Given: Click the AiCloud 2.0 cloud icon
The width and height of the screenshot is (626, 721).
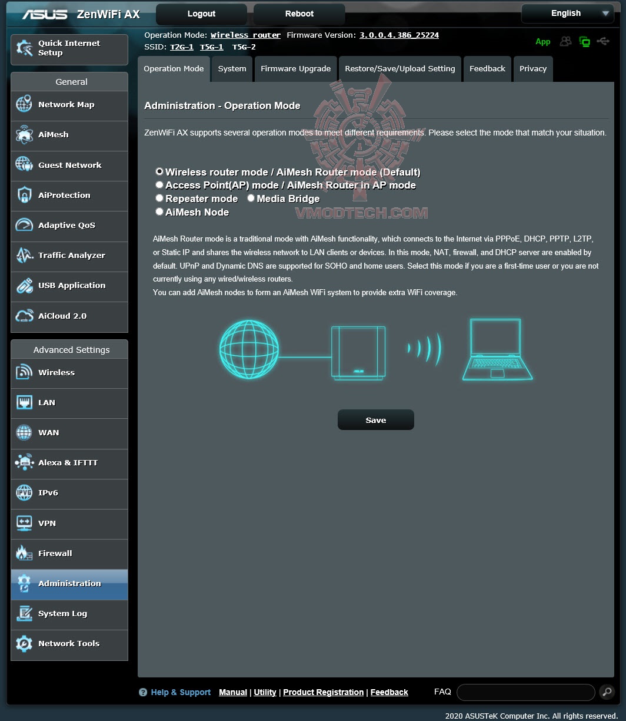Looking at the screenshot, I should 24,316.
